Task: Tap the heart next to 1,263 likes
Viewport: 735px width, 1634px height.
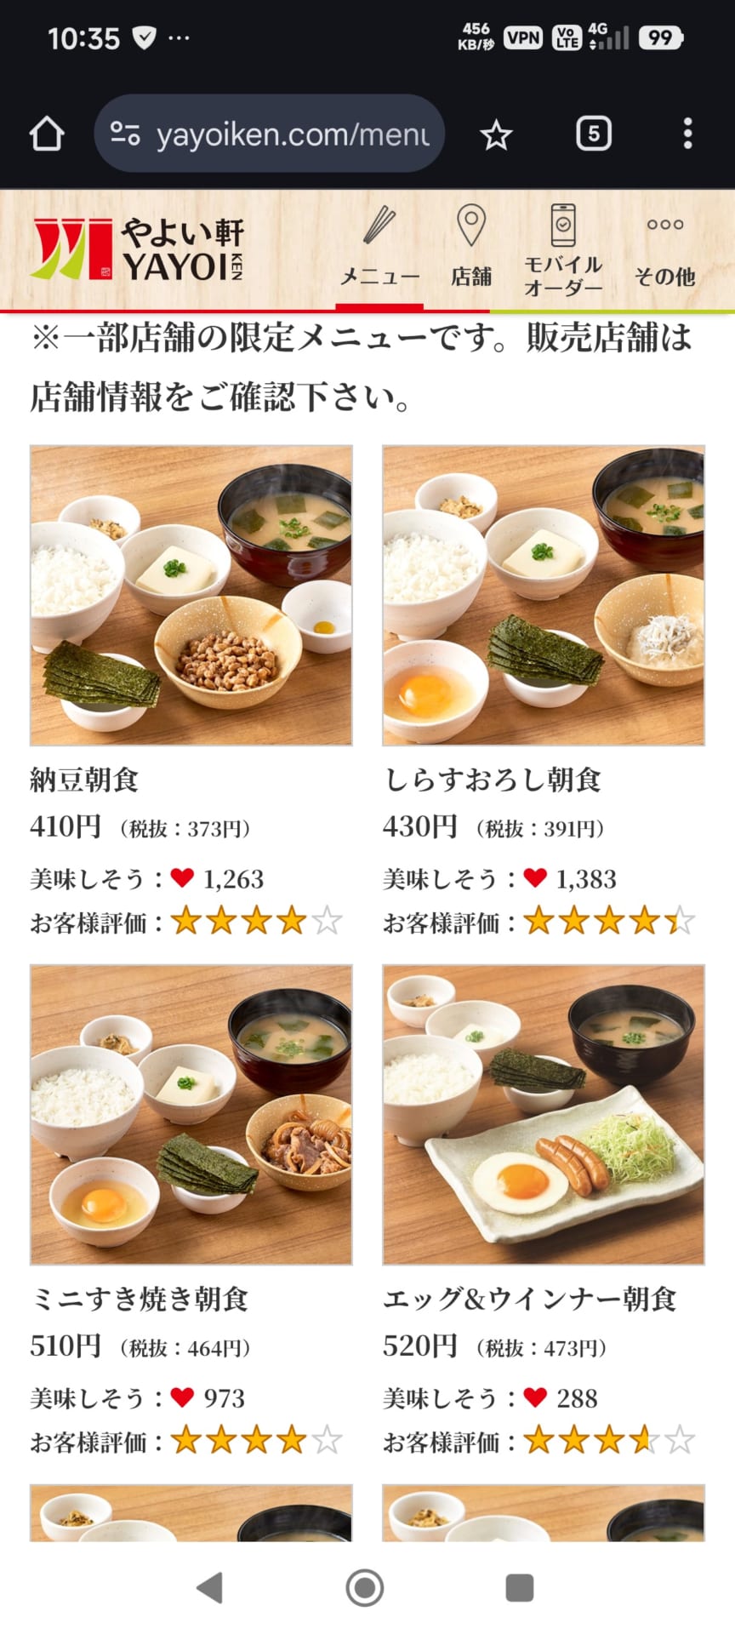Action: coord(183,877)
